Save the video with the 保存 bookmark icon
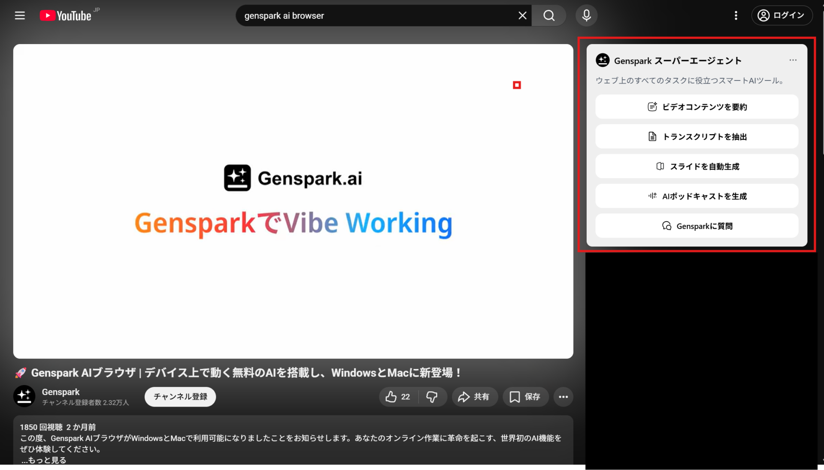 tap(525, 397)
